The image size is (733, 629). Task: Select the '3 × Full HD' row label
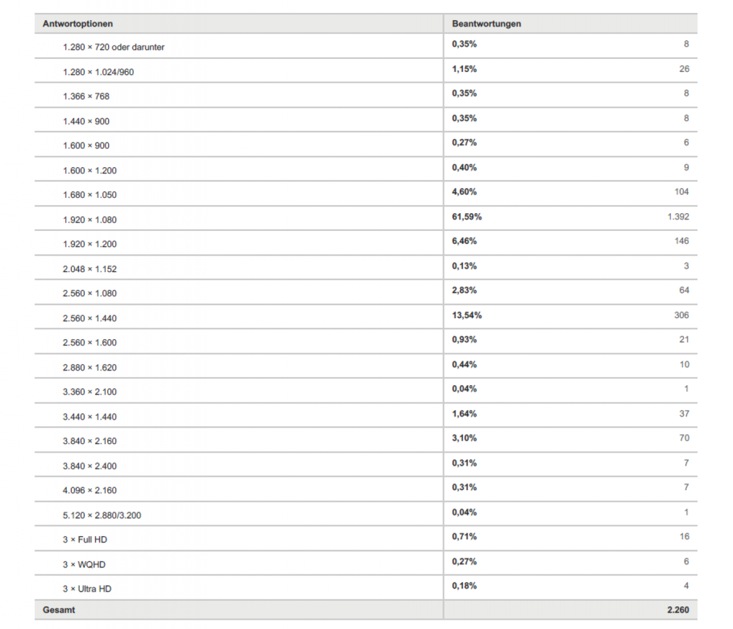pos(85,540)
